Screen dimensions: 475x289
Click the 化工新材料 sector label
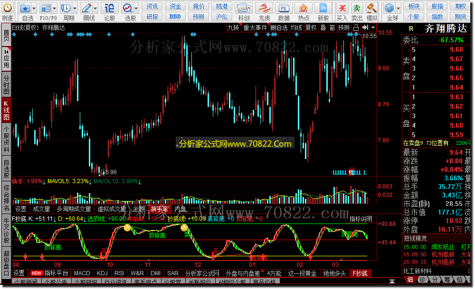coord(417,271)
